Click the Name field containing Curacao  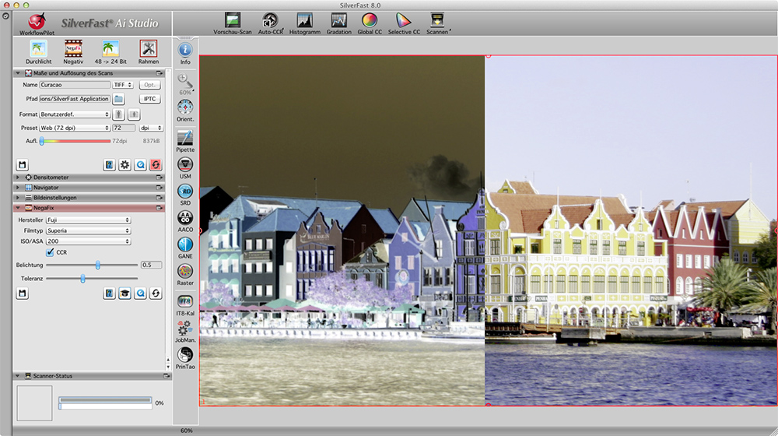[75, 84]
